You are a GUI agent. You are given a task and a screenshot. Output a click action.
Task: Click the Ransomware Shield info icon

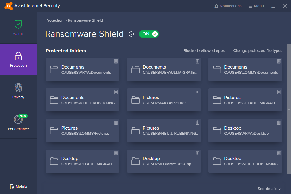131,34
